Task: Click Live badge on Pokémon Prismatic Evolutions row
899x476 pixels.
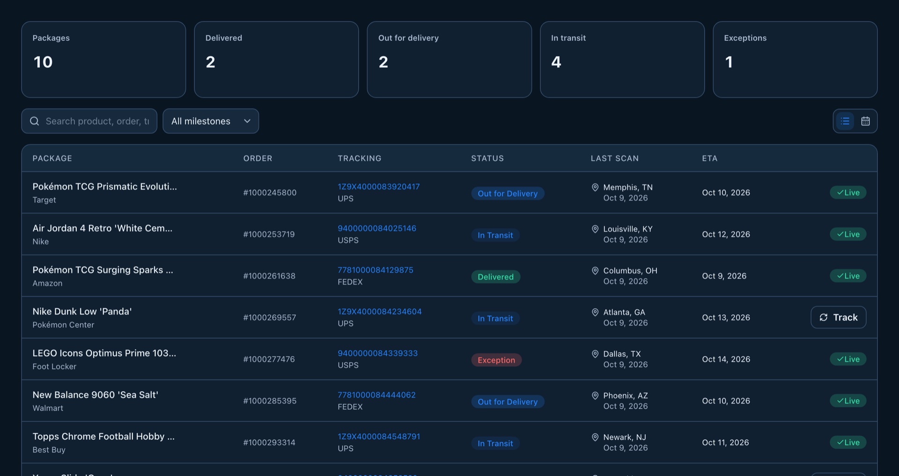Action: pyautogui.click(x=848, y=193)
